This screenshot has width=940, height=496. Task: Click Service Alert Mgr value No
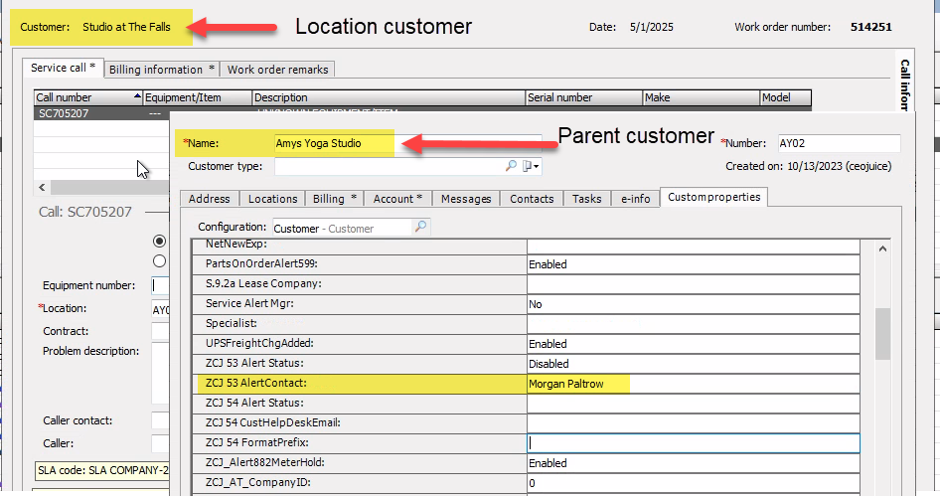693,304
